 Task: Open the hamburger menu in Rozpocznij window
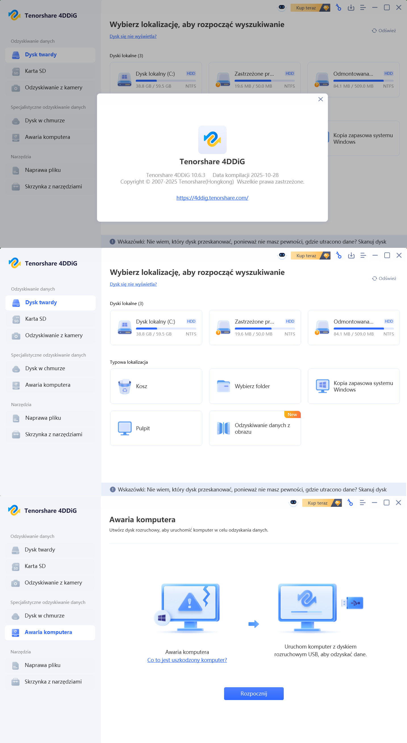pos(362,503)
